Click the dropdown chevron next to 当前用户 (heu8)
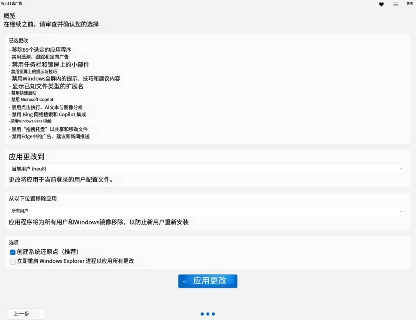416x320 pixels. [401, 168]
